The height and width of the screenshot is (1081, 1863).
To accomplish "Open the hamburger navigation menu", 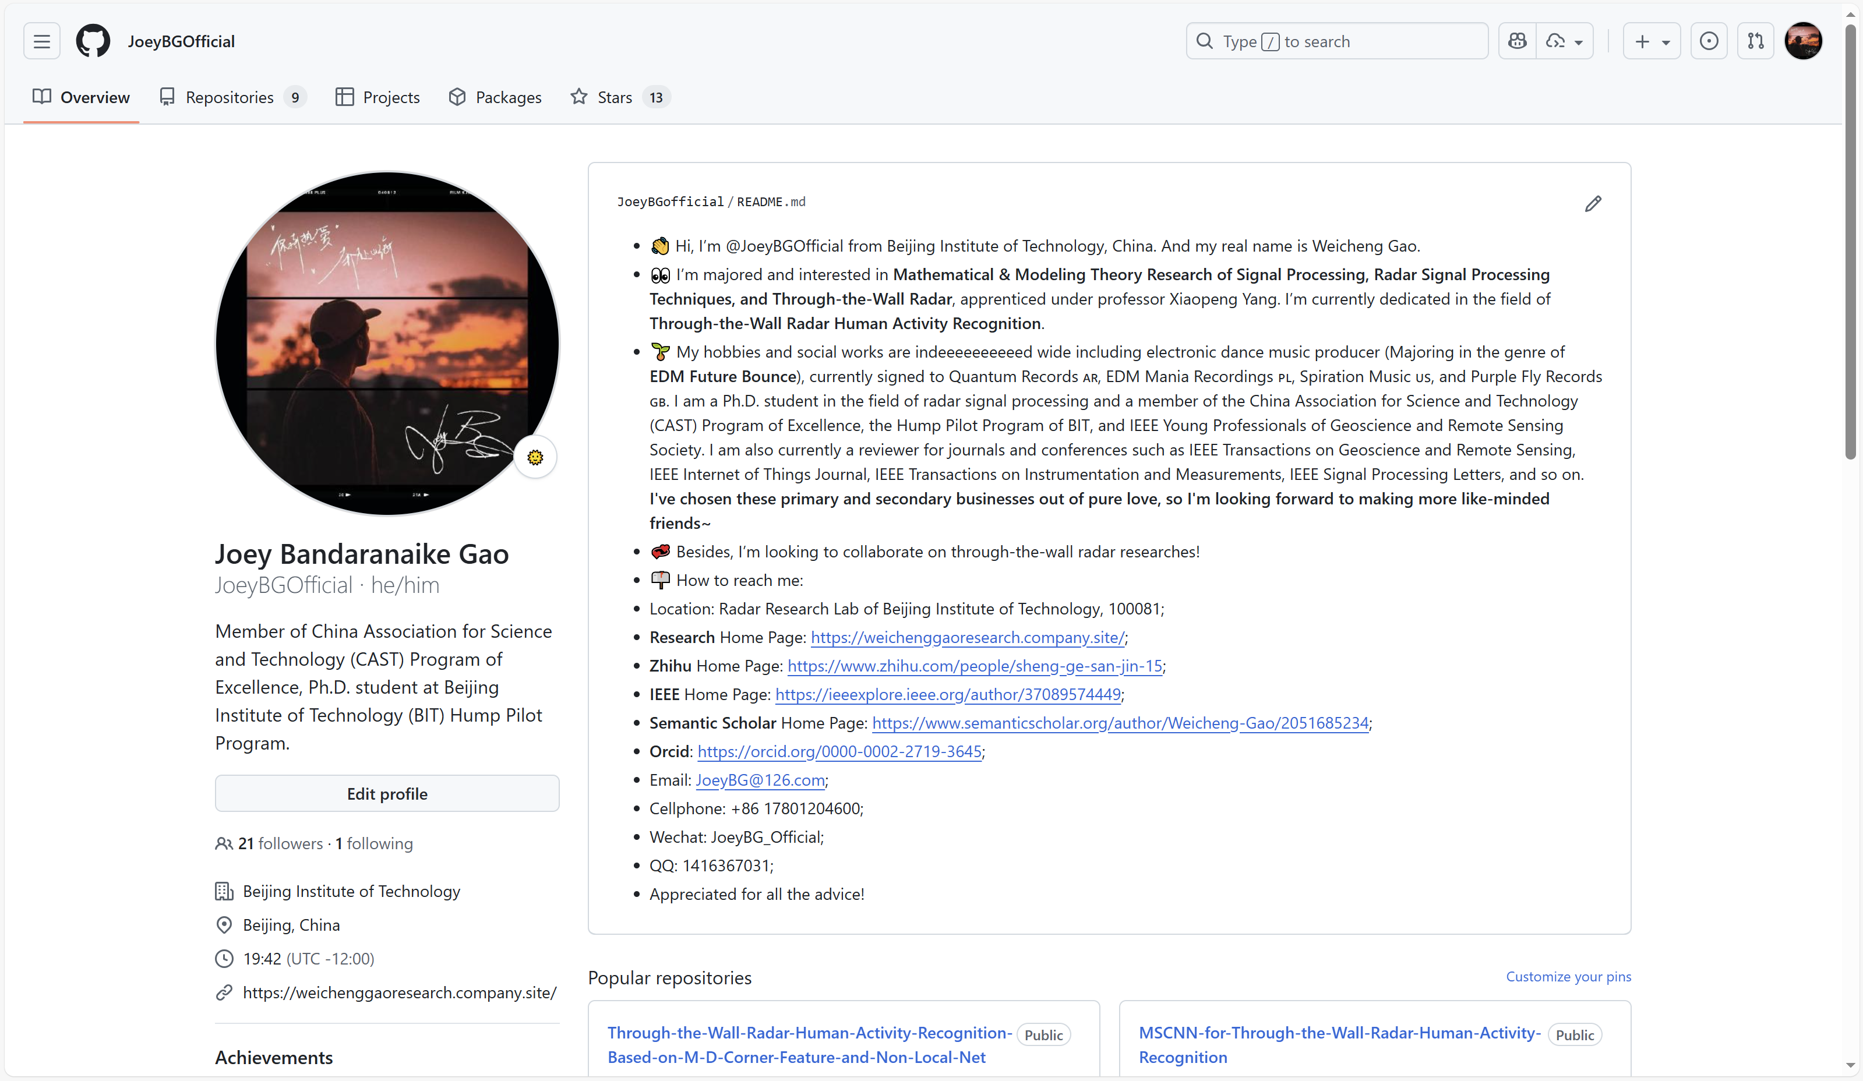I will (41, 41).
